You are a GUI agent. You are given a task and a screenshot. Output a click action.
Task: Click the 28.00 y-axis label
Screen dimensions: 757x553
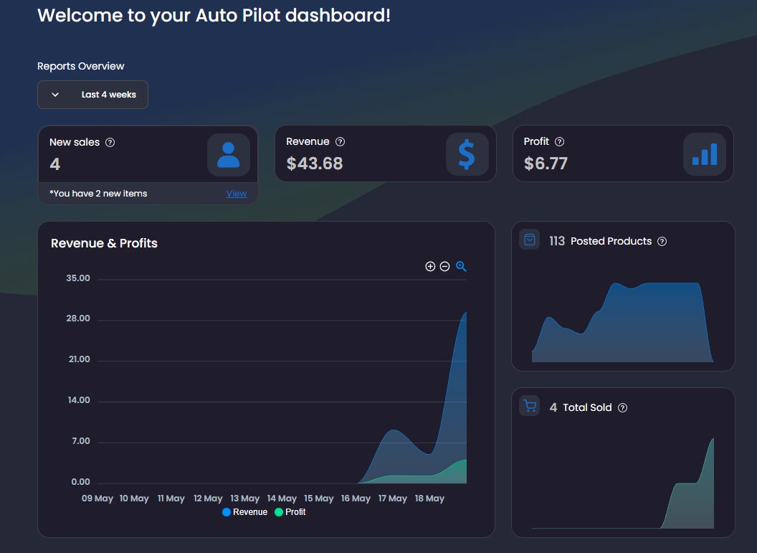(x=78, y=318)
